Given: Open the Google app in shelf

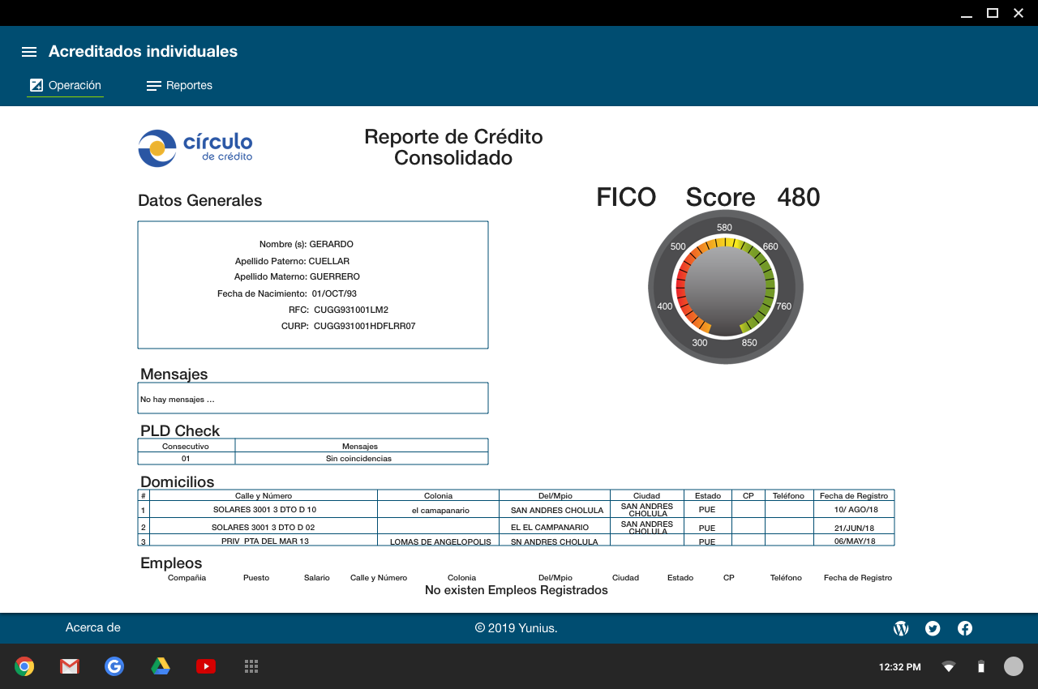Looking at the screenshot, I should [114, 666].
